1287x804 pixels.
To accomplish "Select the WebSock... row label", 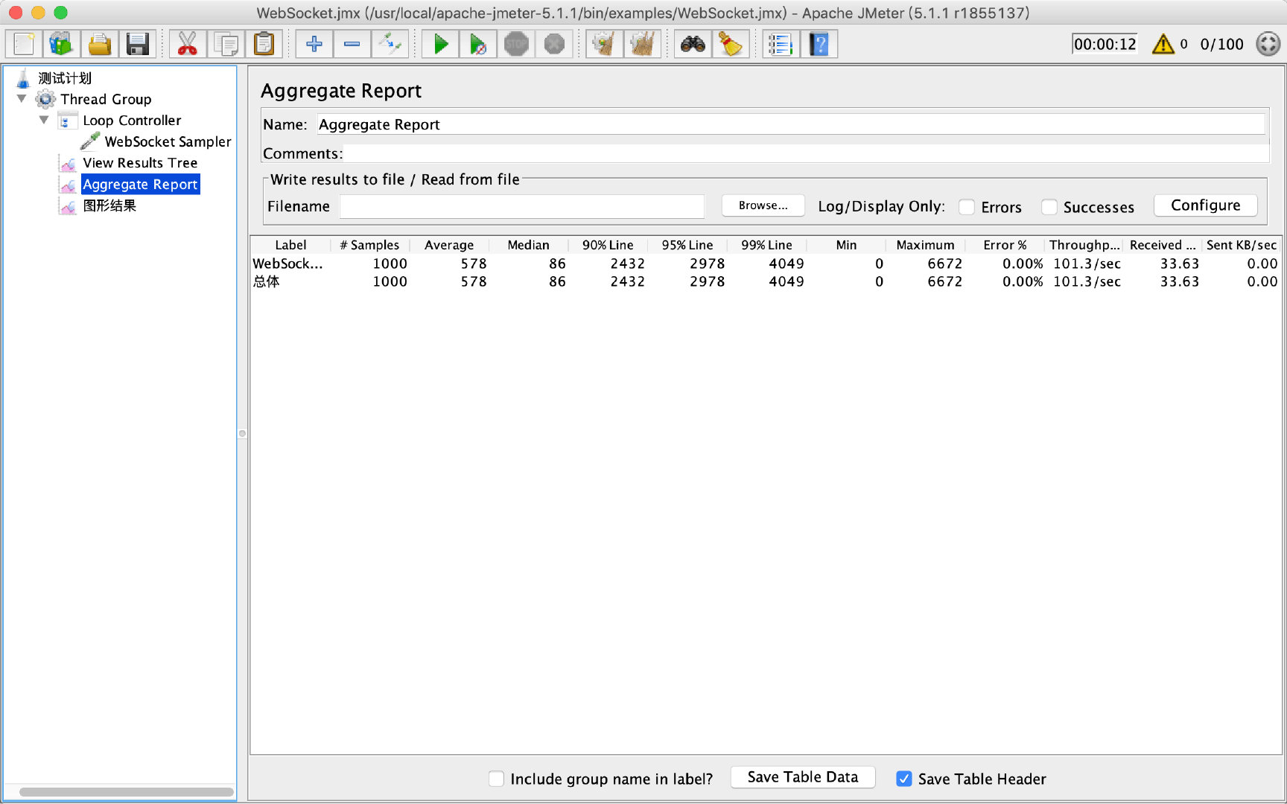I will click(x=287, y=264).
